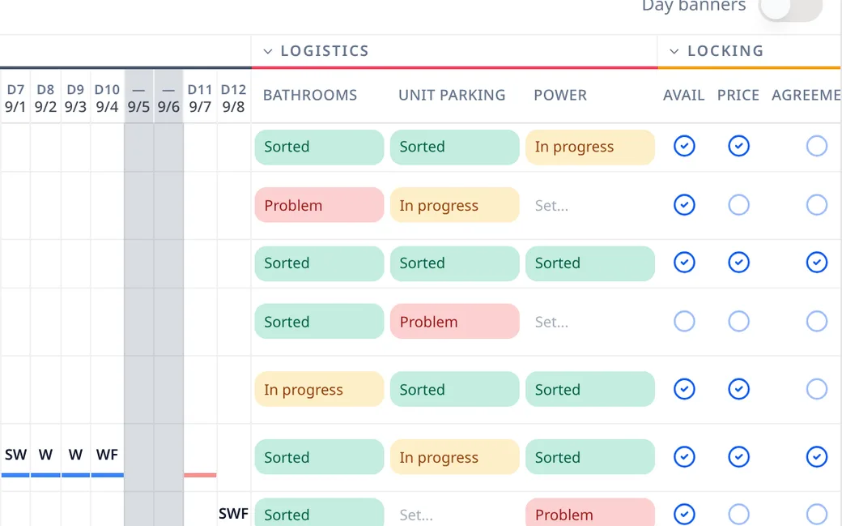842x526 pixels.
Task: Select the greyed 9/5 off-day header
Action: (138, 98)
